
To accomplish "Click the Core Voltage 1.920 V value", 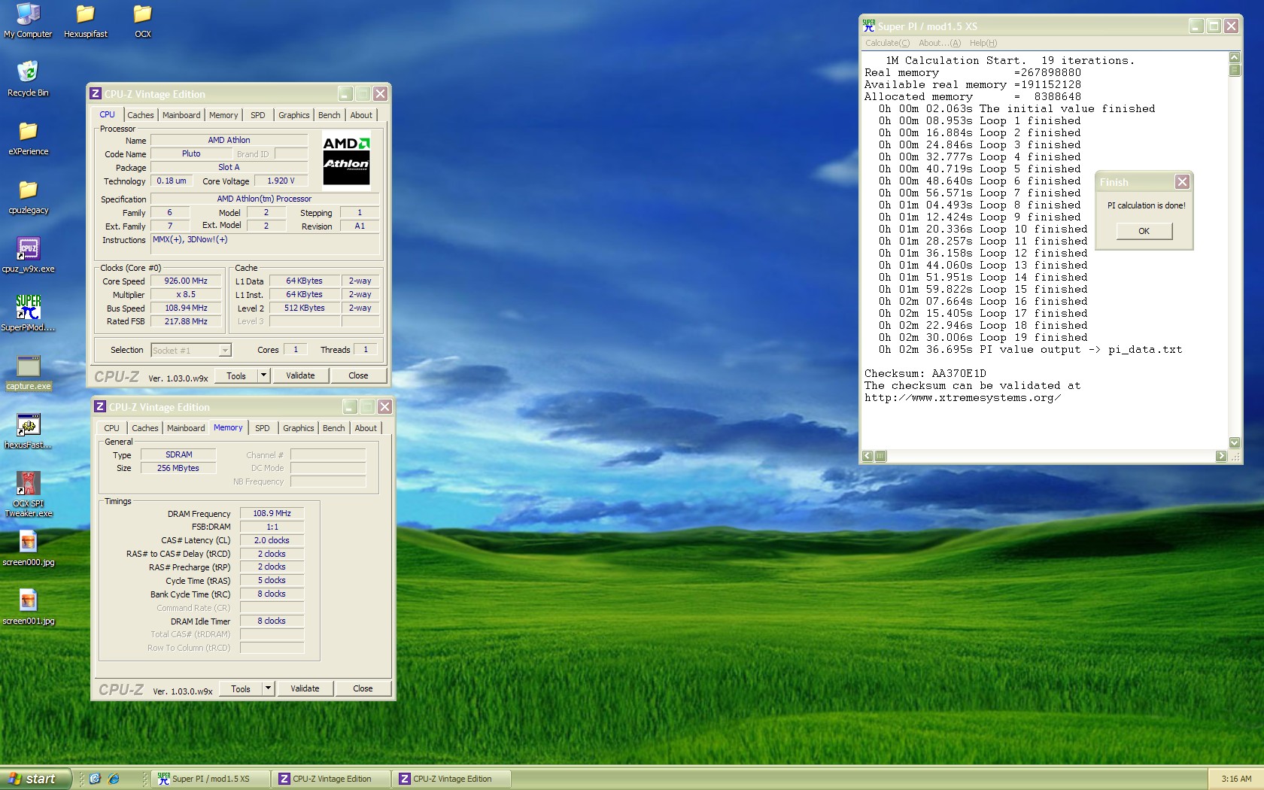I will [x=281, y=181].
